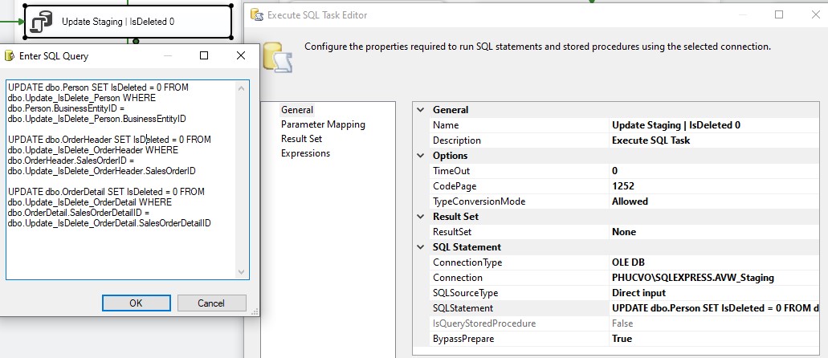Open the ResultSet value None
Viewport: 828px width, 358px height.
624,232
